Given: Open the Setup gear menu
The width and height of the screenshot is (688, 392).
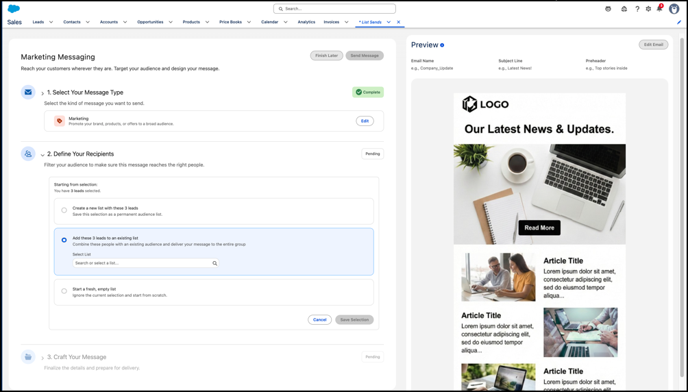Looking at the screenshot, I should [648, 9].
